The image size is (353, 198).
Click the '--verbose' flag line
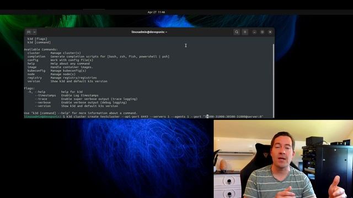click(81, 103)
